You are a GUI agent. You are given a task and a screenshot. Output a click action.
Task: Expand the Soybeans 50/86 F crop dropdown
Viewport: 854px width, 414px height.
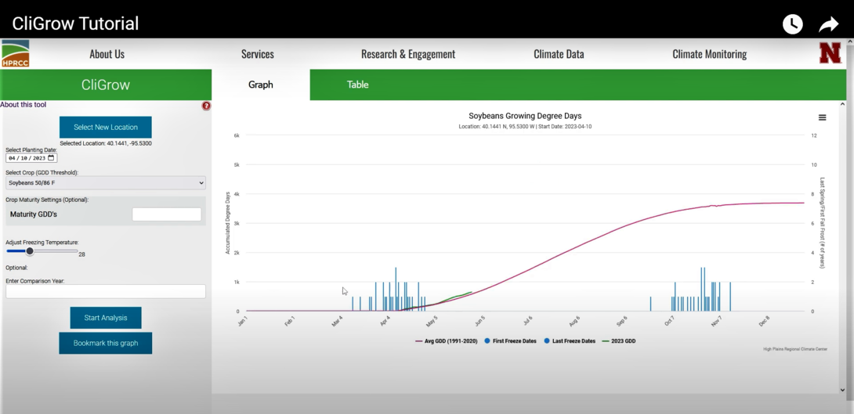pyautogui.click(x=106, y=183)
